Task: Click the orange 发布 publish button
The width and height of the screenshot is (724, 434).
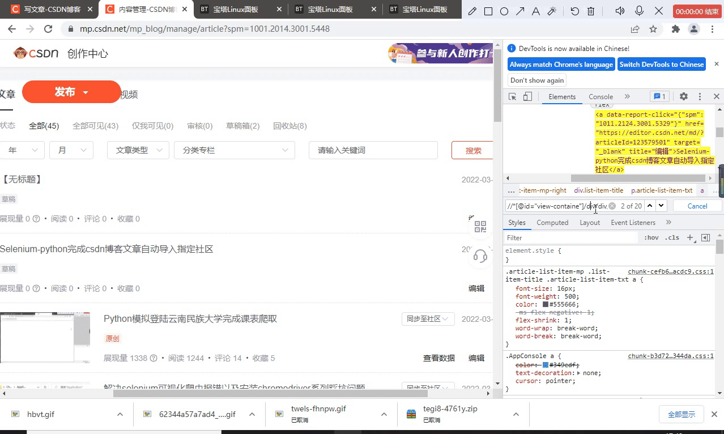Action: (71, 92)
